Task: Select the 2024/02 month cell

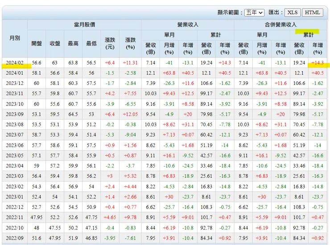Action: coord(15,63)
